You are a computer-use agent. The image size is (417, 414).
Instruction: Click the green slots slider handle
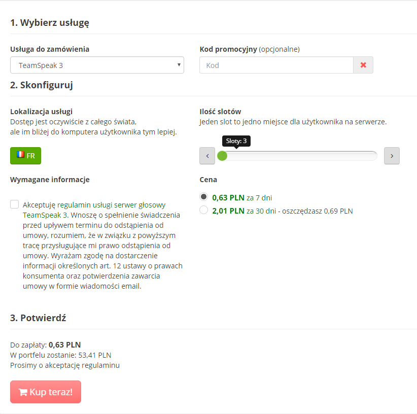coord(222,156)
